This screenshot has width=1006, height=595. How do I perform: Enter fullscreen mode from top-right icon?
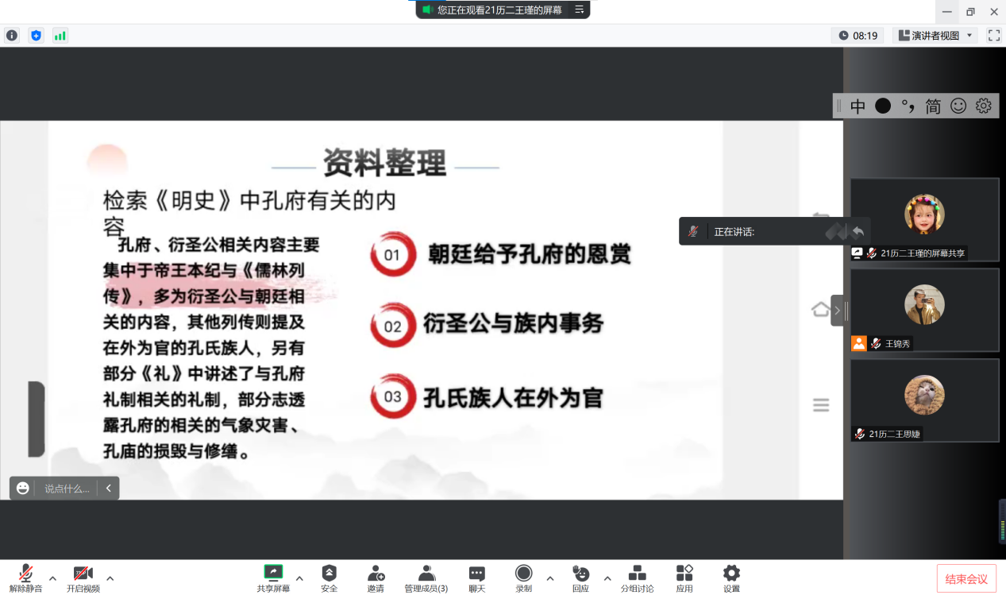994,35
